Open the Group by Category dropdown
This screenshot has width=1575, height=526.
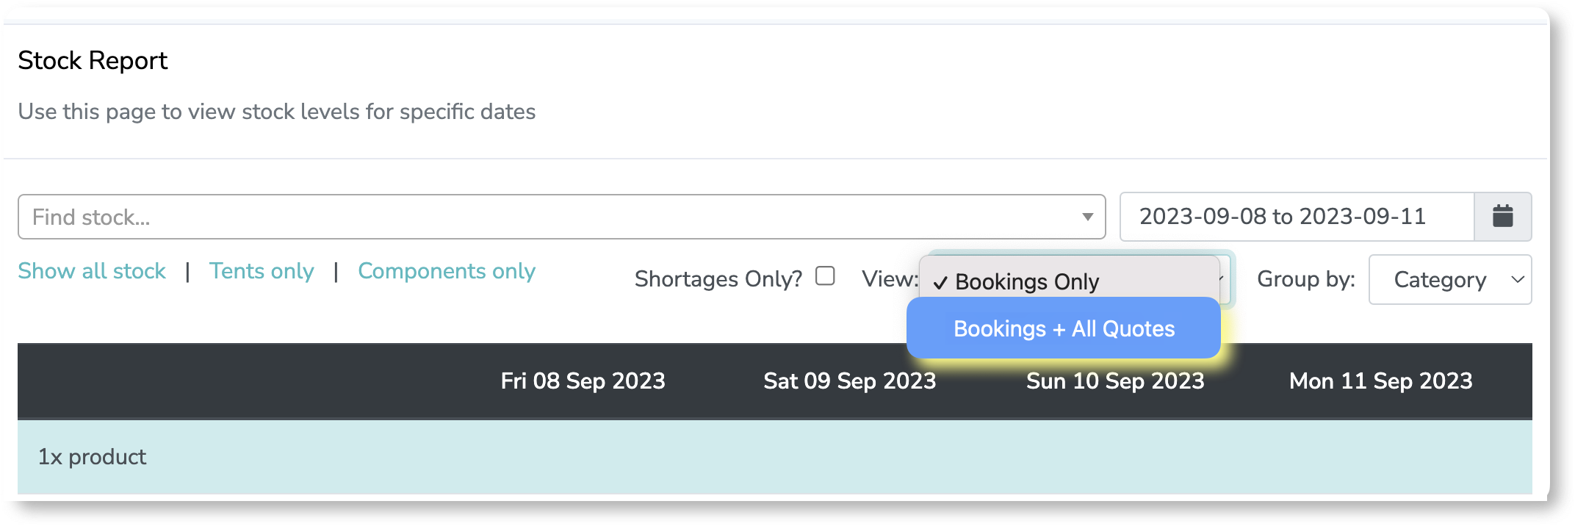click(x=1449, y=279)
